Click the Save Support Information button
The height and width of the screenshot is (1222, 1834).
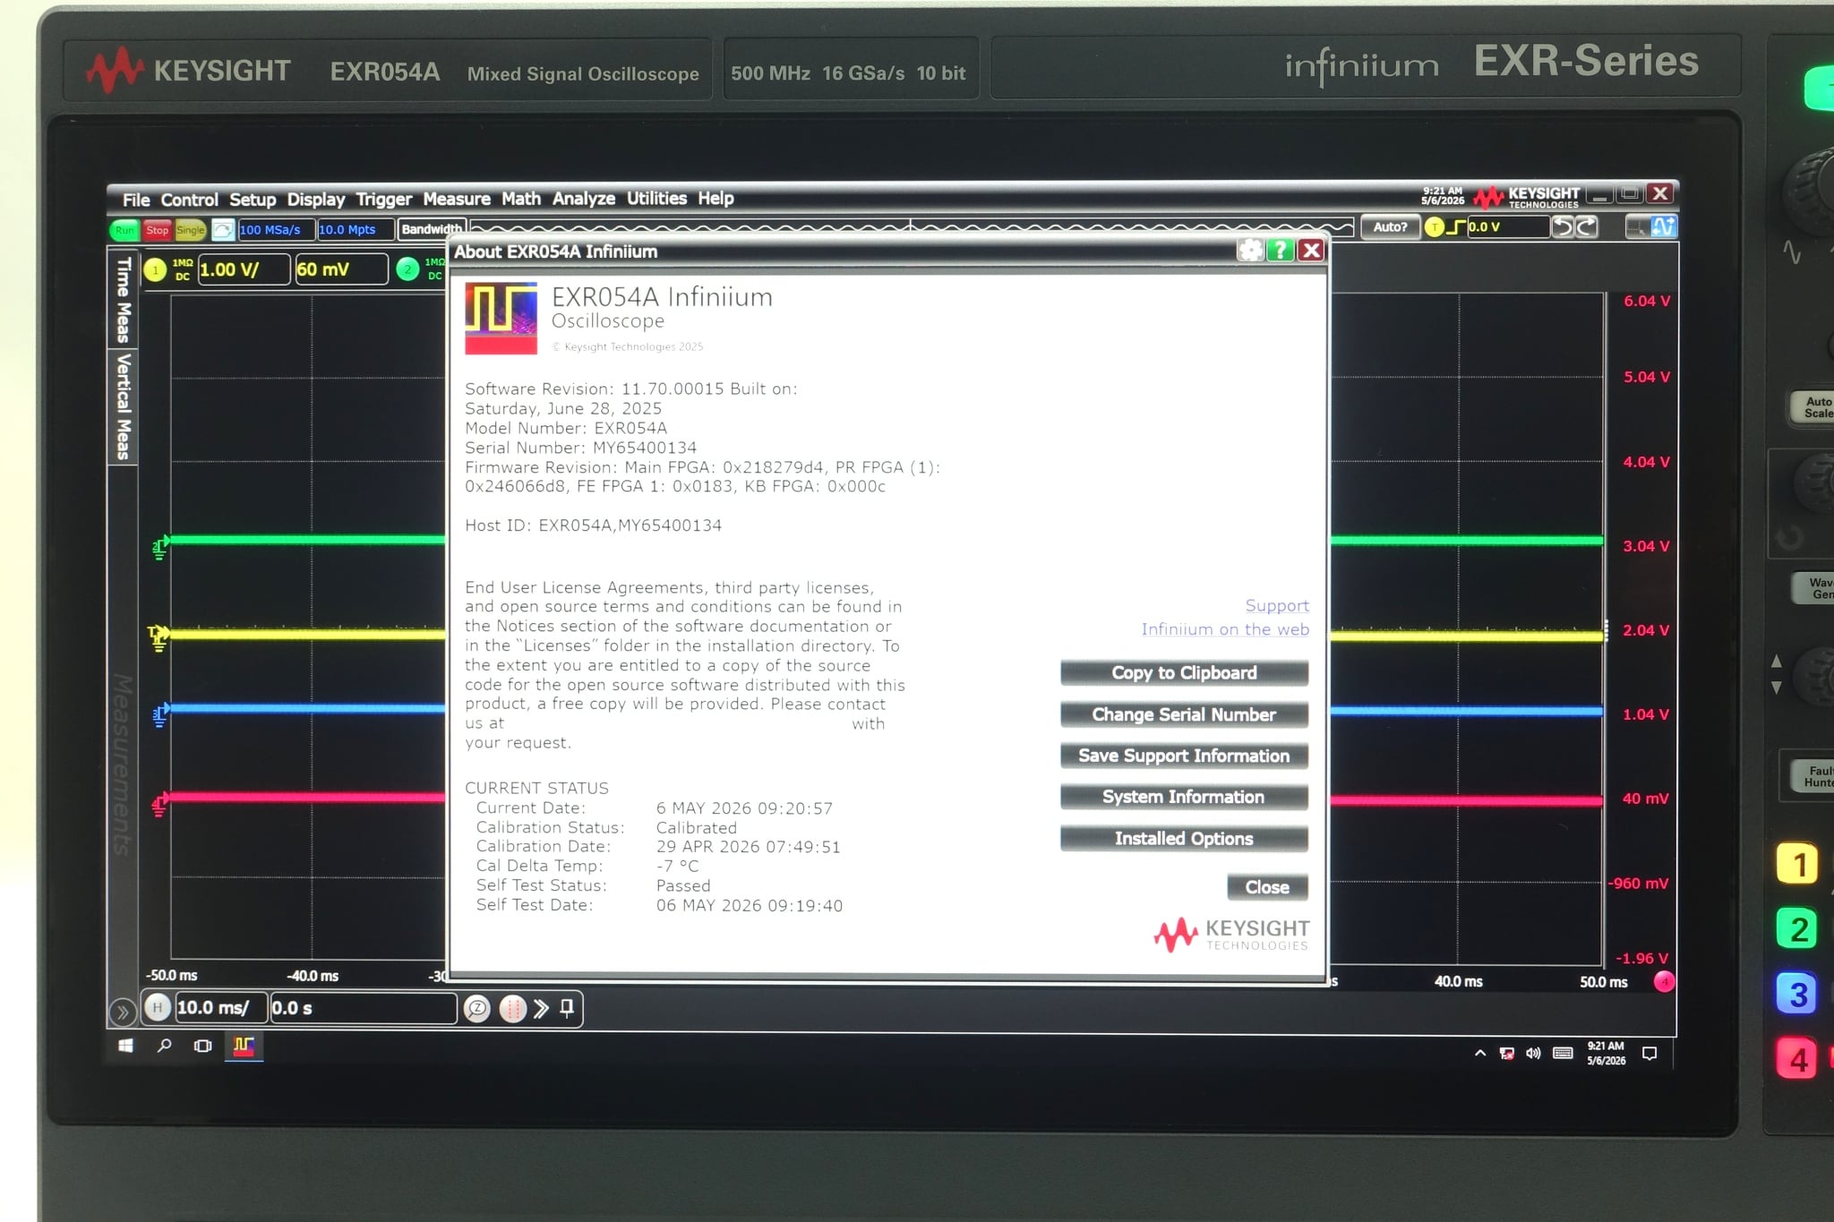coord(1184,756)
